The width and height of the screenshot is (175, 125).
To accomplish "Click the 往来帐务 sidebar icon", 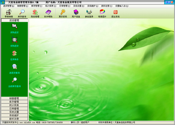I will (14, 55).
